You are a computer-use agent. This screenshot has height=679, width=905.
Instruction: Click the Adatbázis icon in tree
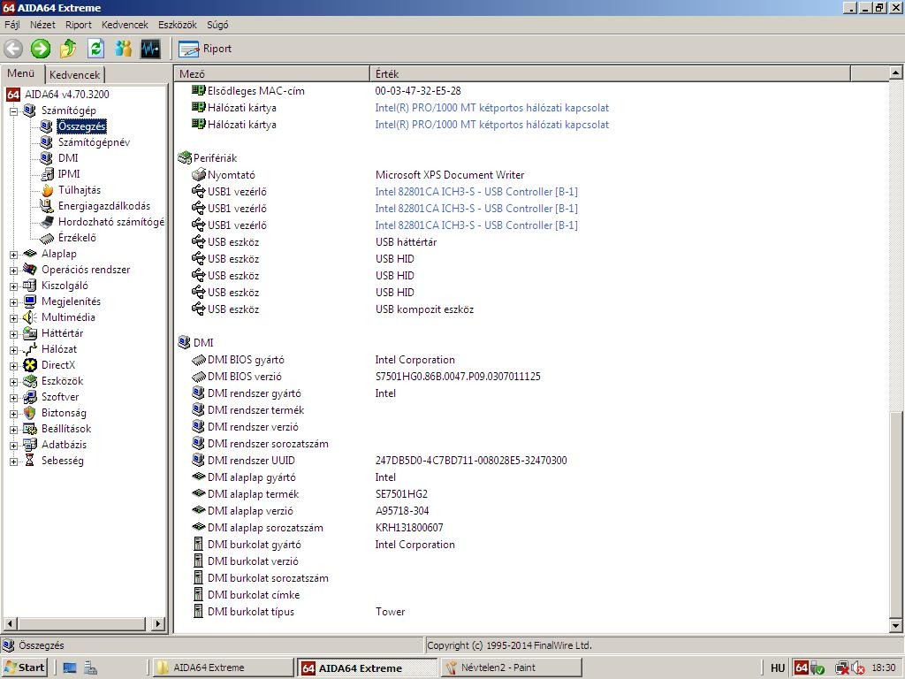(30, 445)
